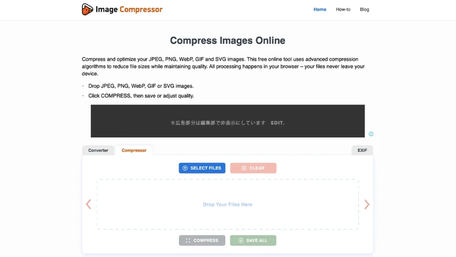The image size is (456, 257).
Task: Click the ad info icon beside the banner
Action: (371, 134)
